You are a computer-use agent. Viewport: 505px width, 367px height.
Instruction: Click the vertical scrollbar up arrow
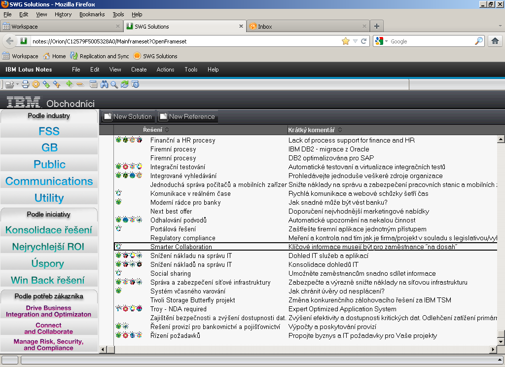pyautogui.click(x=501, y=139)
